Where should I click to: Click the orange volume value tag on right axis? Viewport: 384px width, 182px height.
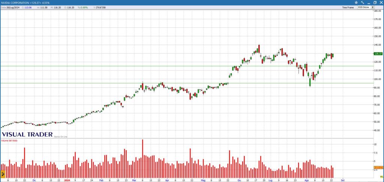point(378,167)
